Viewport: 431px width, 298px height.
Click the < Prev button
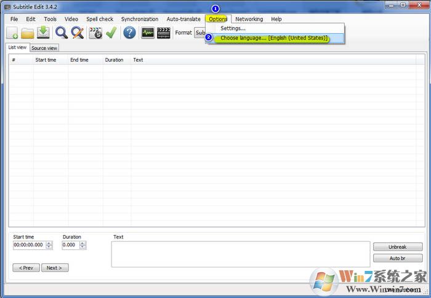coord(26,268)
